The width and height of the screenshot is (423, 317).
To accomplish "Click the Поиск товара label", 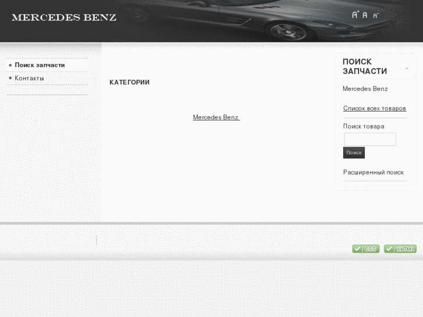I will (364, 126).
